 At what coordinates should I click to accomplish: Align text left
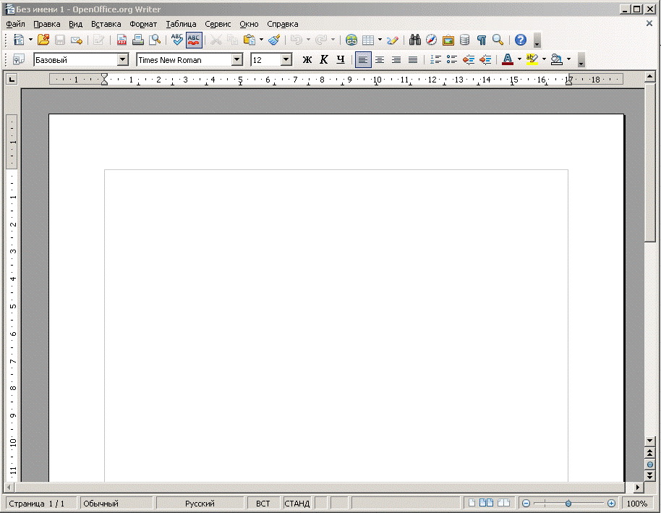pos(363,59)
